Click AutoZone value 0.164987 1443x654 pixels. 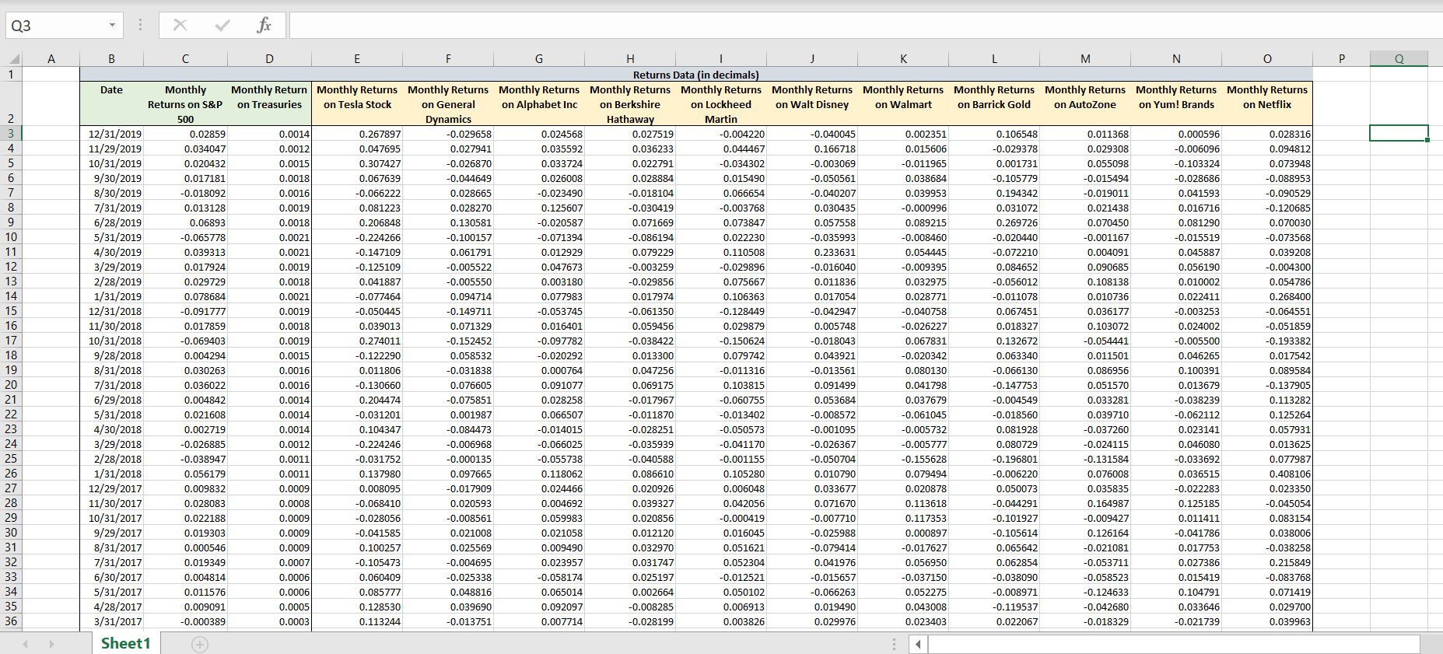1085,503
